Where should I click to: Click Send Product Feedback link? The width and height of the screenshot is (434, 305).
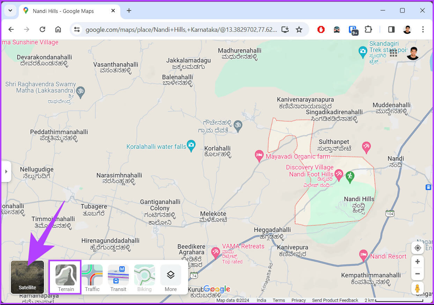click(x=335, y=300)
